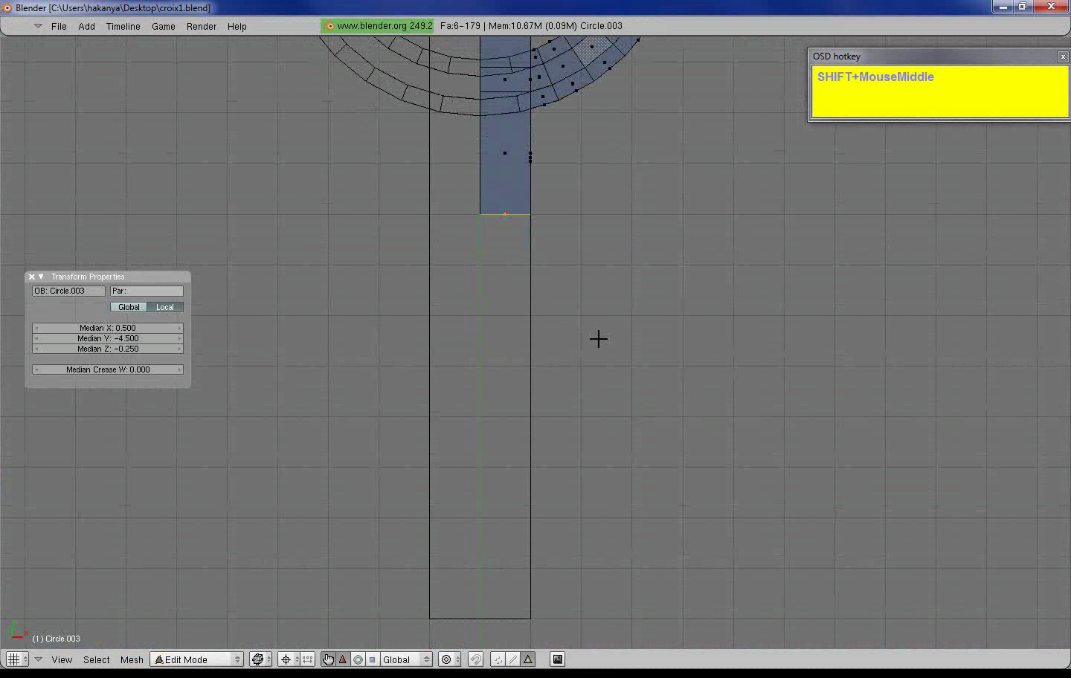Enable the translate manipulator triangle icon
Screen dimensions: 1071x678
point(343,659)
